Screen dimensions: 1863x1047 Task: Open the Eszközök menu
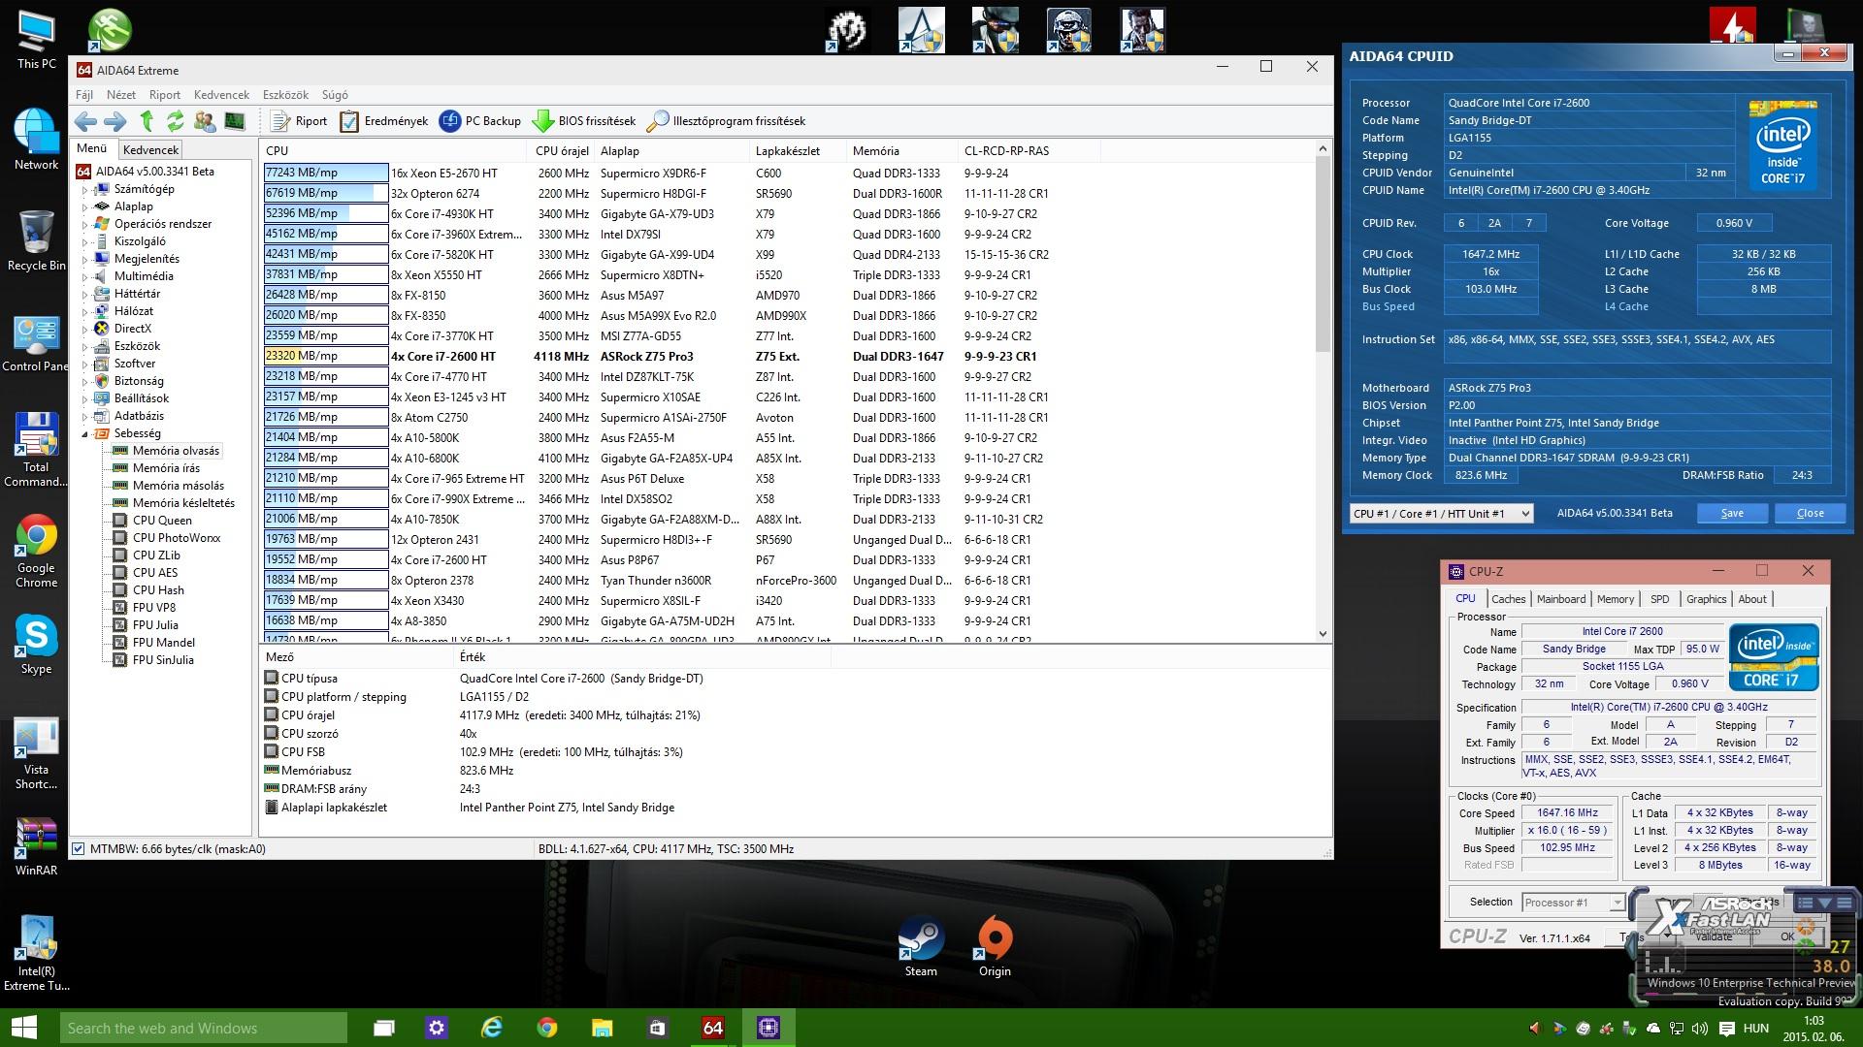(x=285, y=95)
